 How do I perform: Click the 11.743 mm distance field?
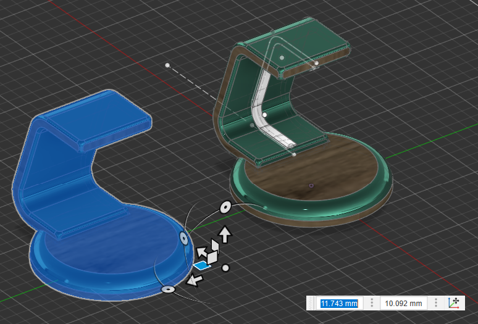pos(338,303)
